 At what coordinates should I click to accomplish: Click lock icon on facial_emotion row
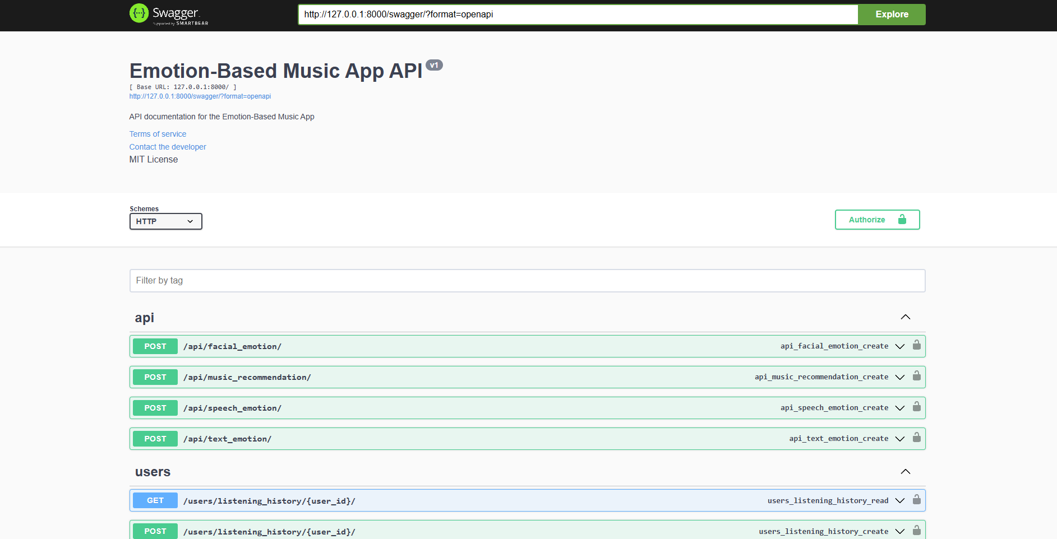[917, 345]
